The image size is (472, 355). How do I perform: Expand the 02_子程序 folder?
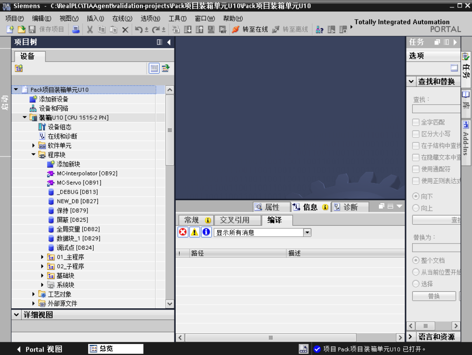pyautogui.click(x=42, y=267)
